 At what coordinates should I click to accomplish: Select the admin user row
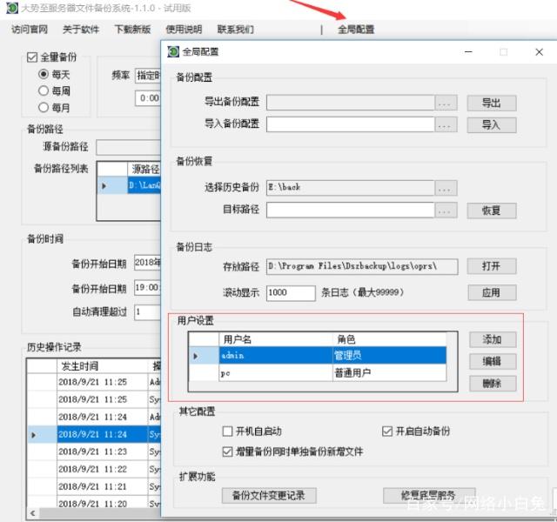317,356
